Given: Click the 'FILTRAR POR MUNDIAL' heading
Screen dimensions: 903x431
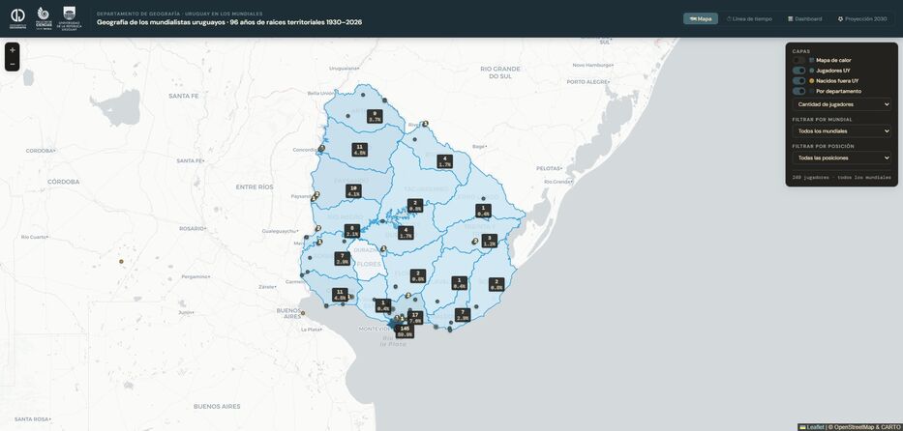Looking at the screenshot, I should (x=822, y=120).
